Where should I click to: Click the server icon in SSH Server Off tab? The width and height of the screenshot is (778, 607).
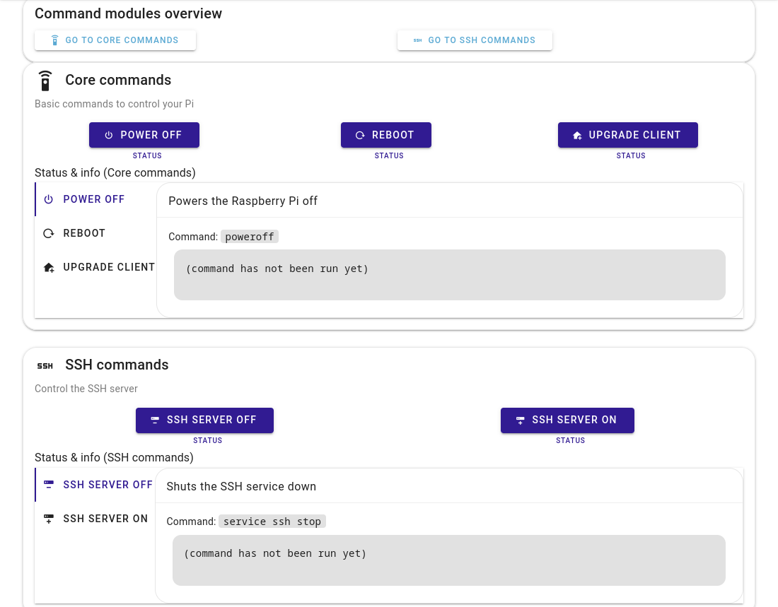click(x=49, y=485)
